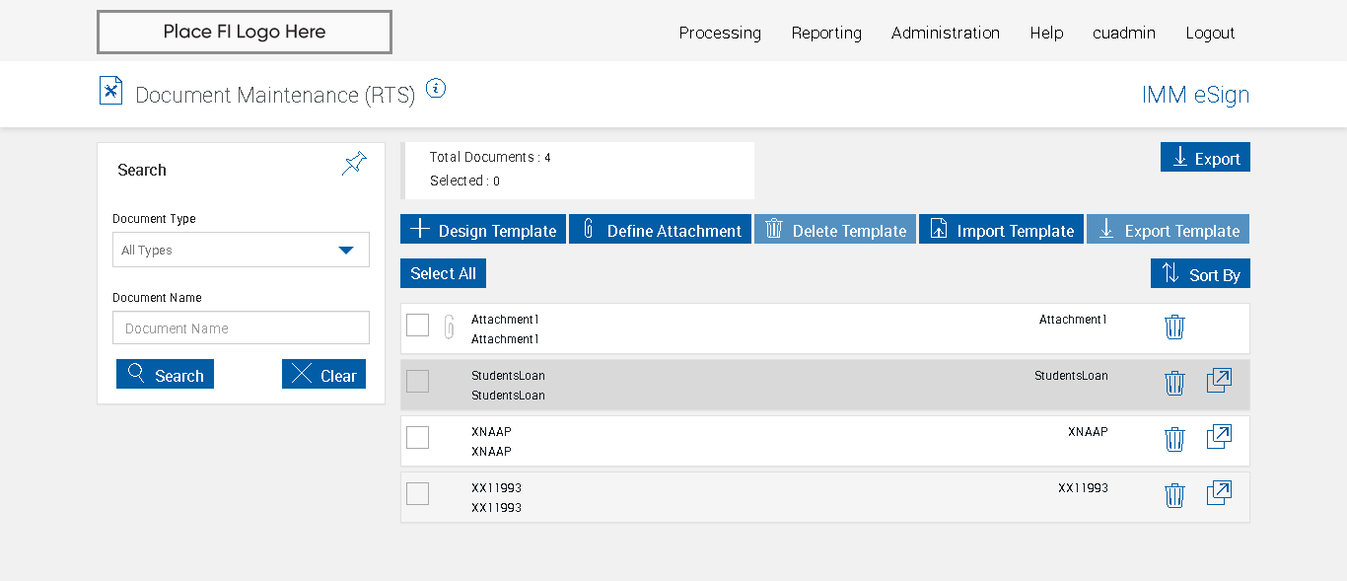Open StudentsLoan template via launch icon

1219,381
